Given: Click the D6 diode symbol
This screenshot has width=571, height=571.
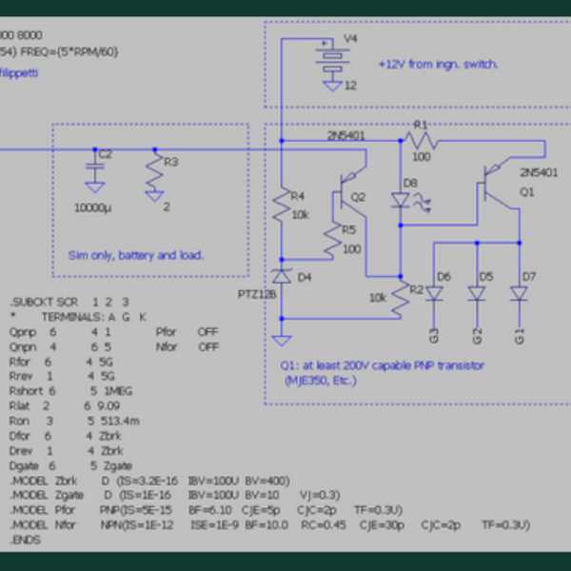Looking at the screenshot, I should (x=434, y=294).
